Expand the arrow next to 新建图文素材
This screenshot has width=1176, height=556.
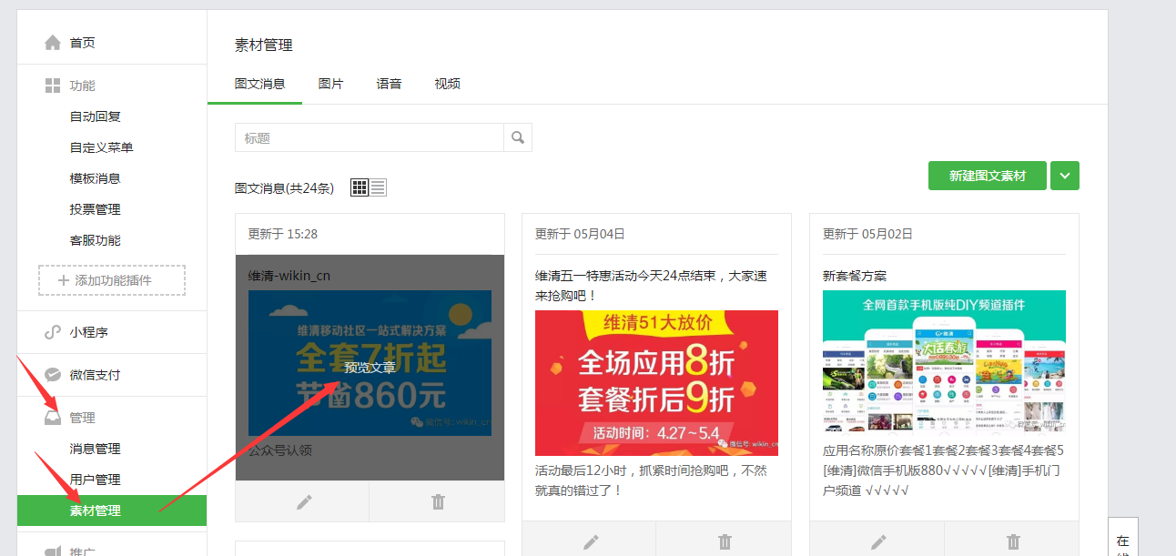click(1065, 176)
